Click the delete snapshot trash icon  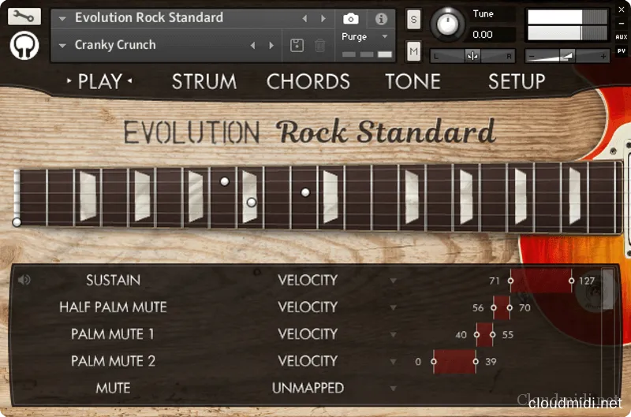(x=319, y=46)
